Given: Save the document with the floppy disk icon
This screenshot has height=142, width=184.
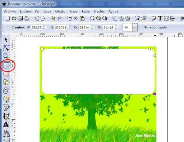Looking at the screenshot, I should (20, 18).
